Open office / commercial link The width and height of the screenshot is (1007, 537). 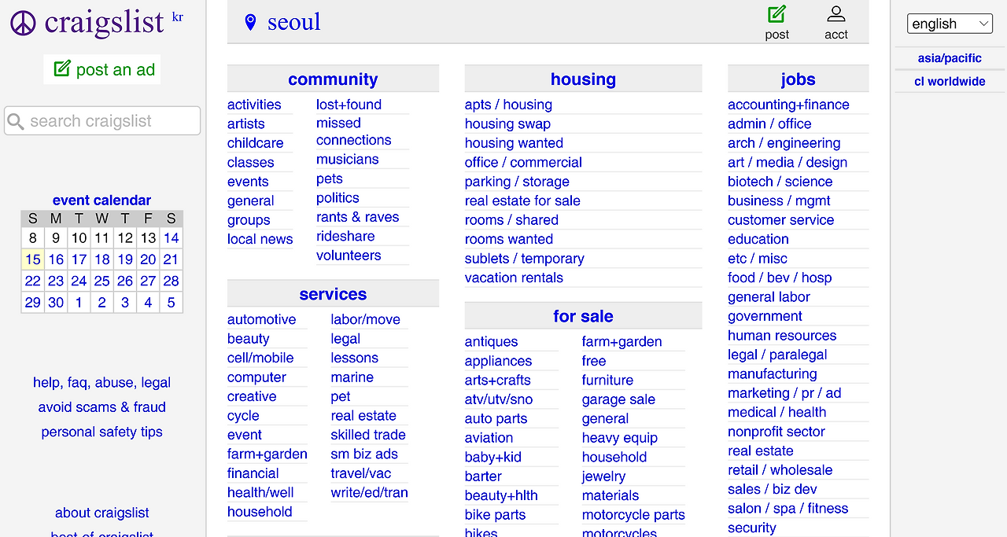point(523,162)
